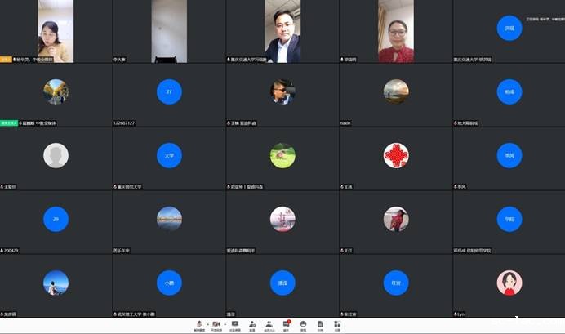Viewport: 565px width, 334px height.
Task: Click the orange host badge label
Action: (6, 60)
